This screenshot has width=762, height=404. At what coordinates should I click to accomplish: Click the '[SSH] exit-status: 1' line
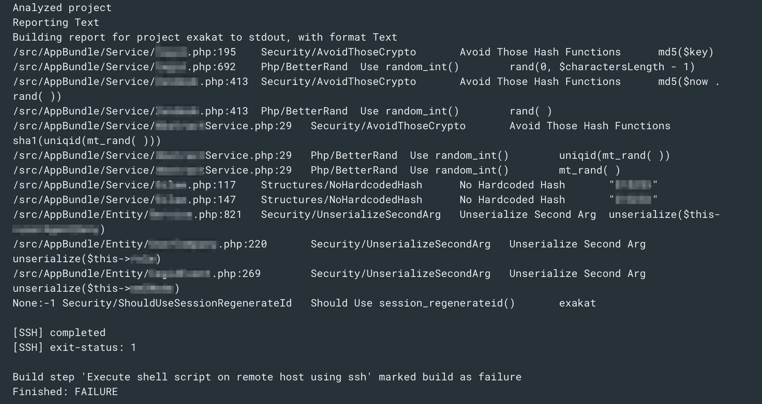click(x=74, y=347)
